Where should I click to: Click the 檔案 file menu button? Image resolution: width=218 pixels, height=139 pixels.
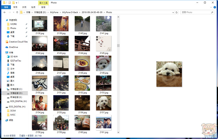point(5,7)
